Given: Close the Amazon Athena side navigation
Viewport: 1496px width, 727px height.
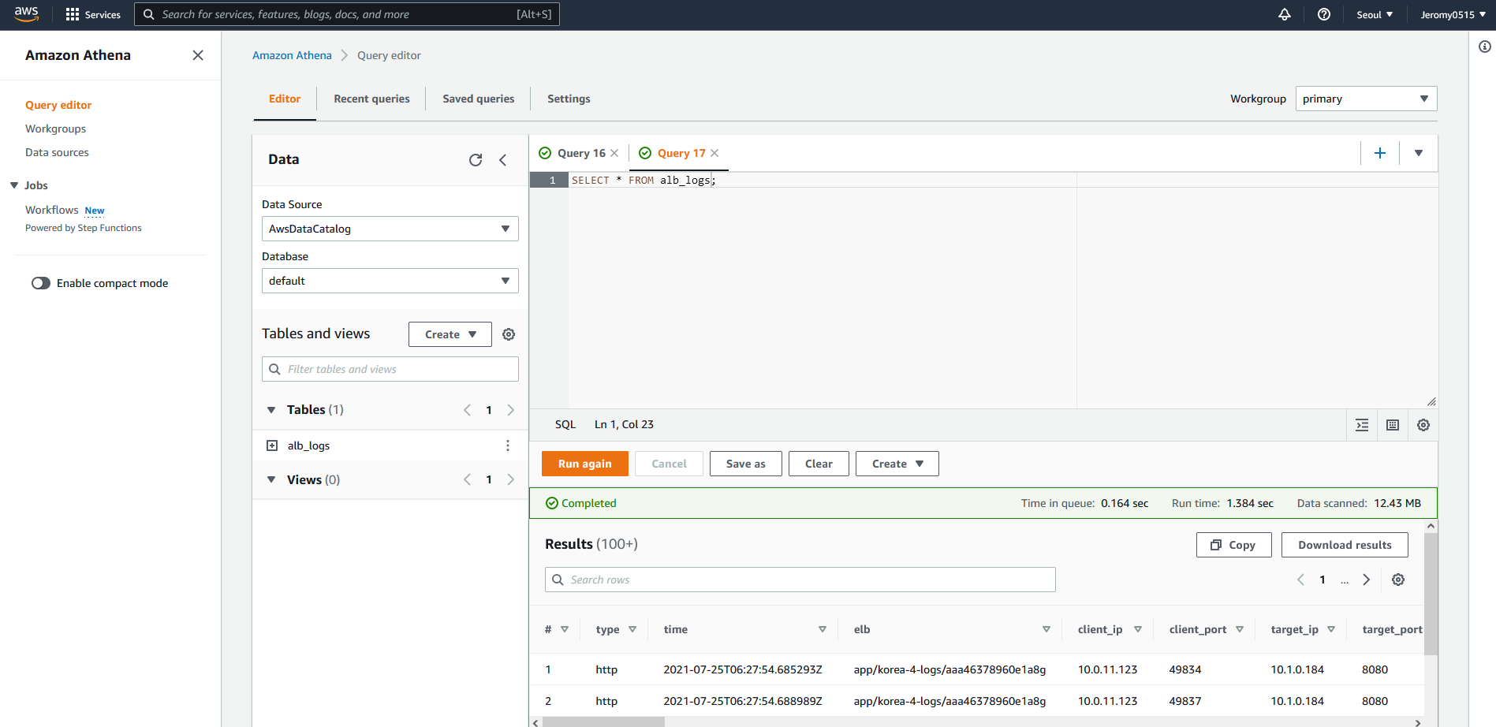Looking at the screenshot, I should (x=198, y=55).
